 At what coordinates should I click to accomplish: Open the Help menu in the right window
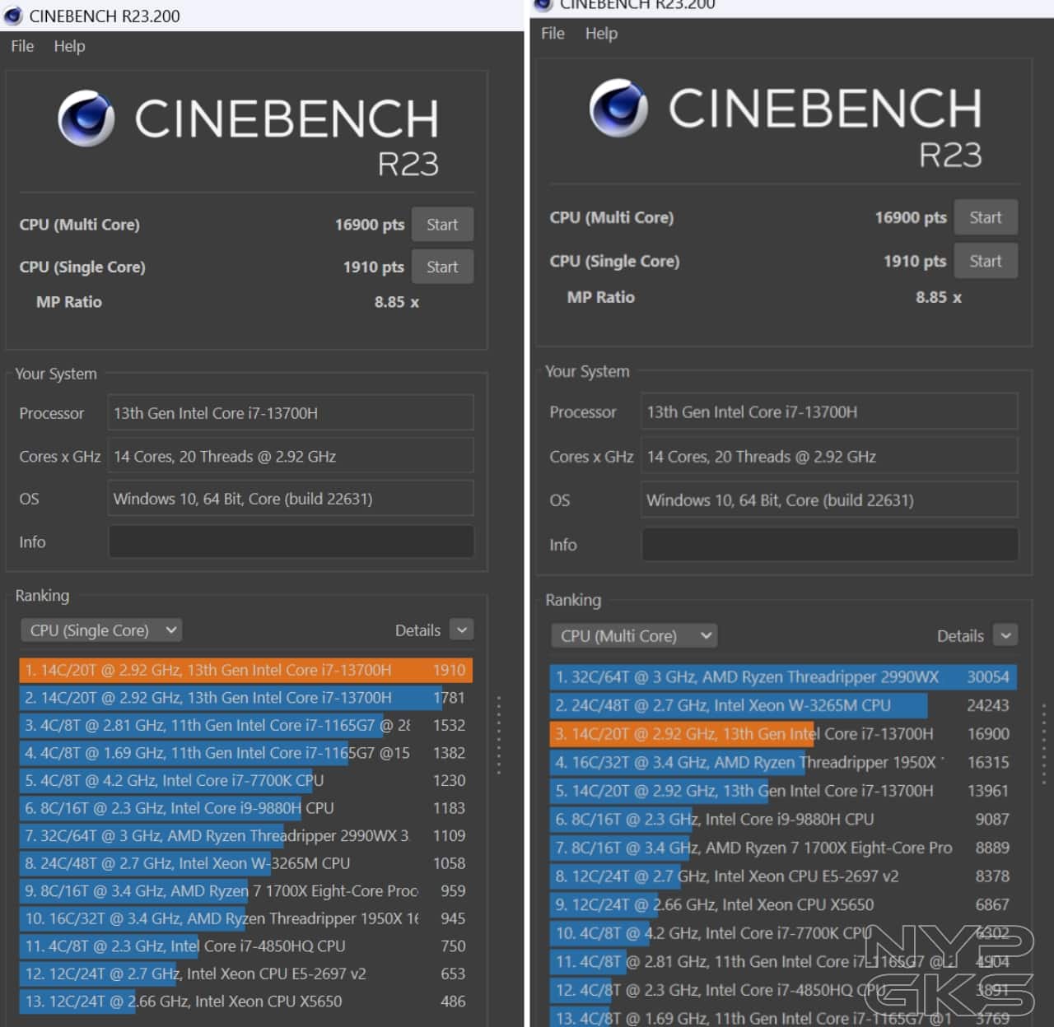click(x=601, y=33)
